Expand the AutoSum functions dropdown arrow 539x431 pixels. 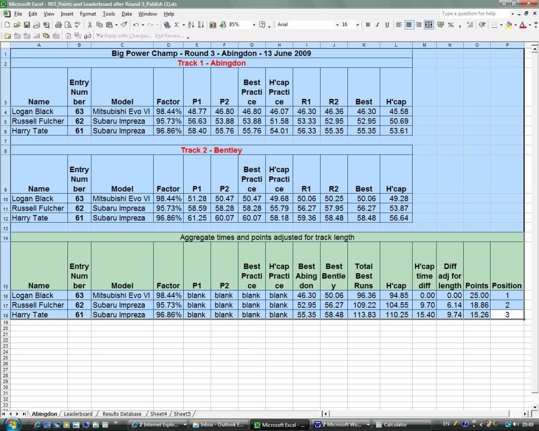pos(184,25)
